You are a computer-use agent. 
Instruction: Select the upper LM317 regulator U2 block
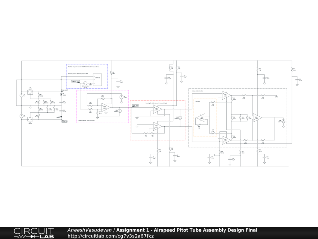pos(30,92)
